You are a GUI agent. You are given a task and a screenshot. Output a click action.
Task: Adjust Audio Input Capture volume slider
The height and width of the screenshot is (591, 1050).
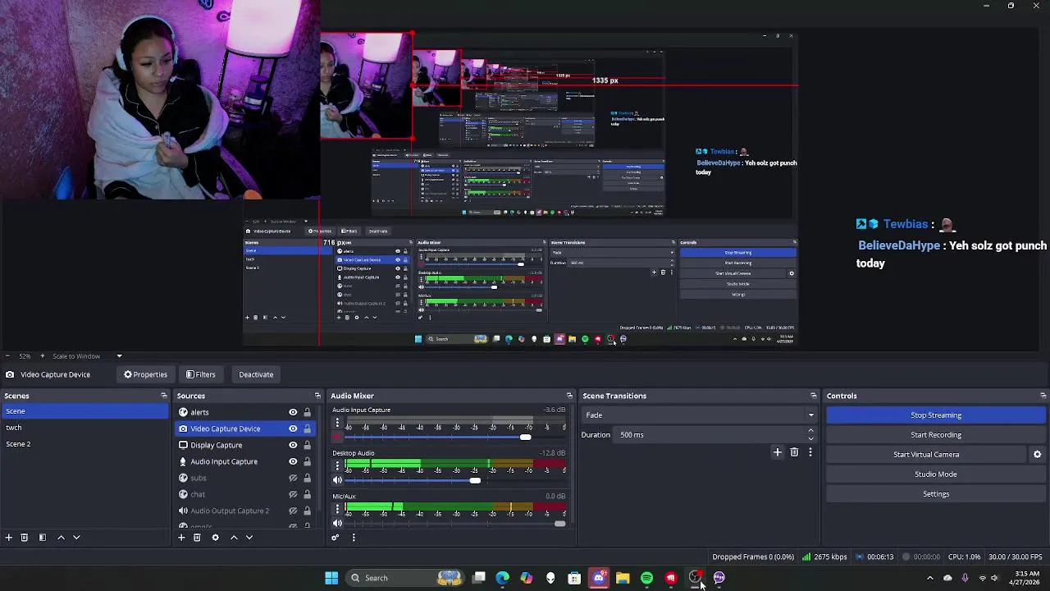click(526, 438)
